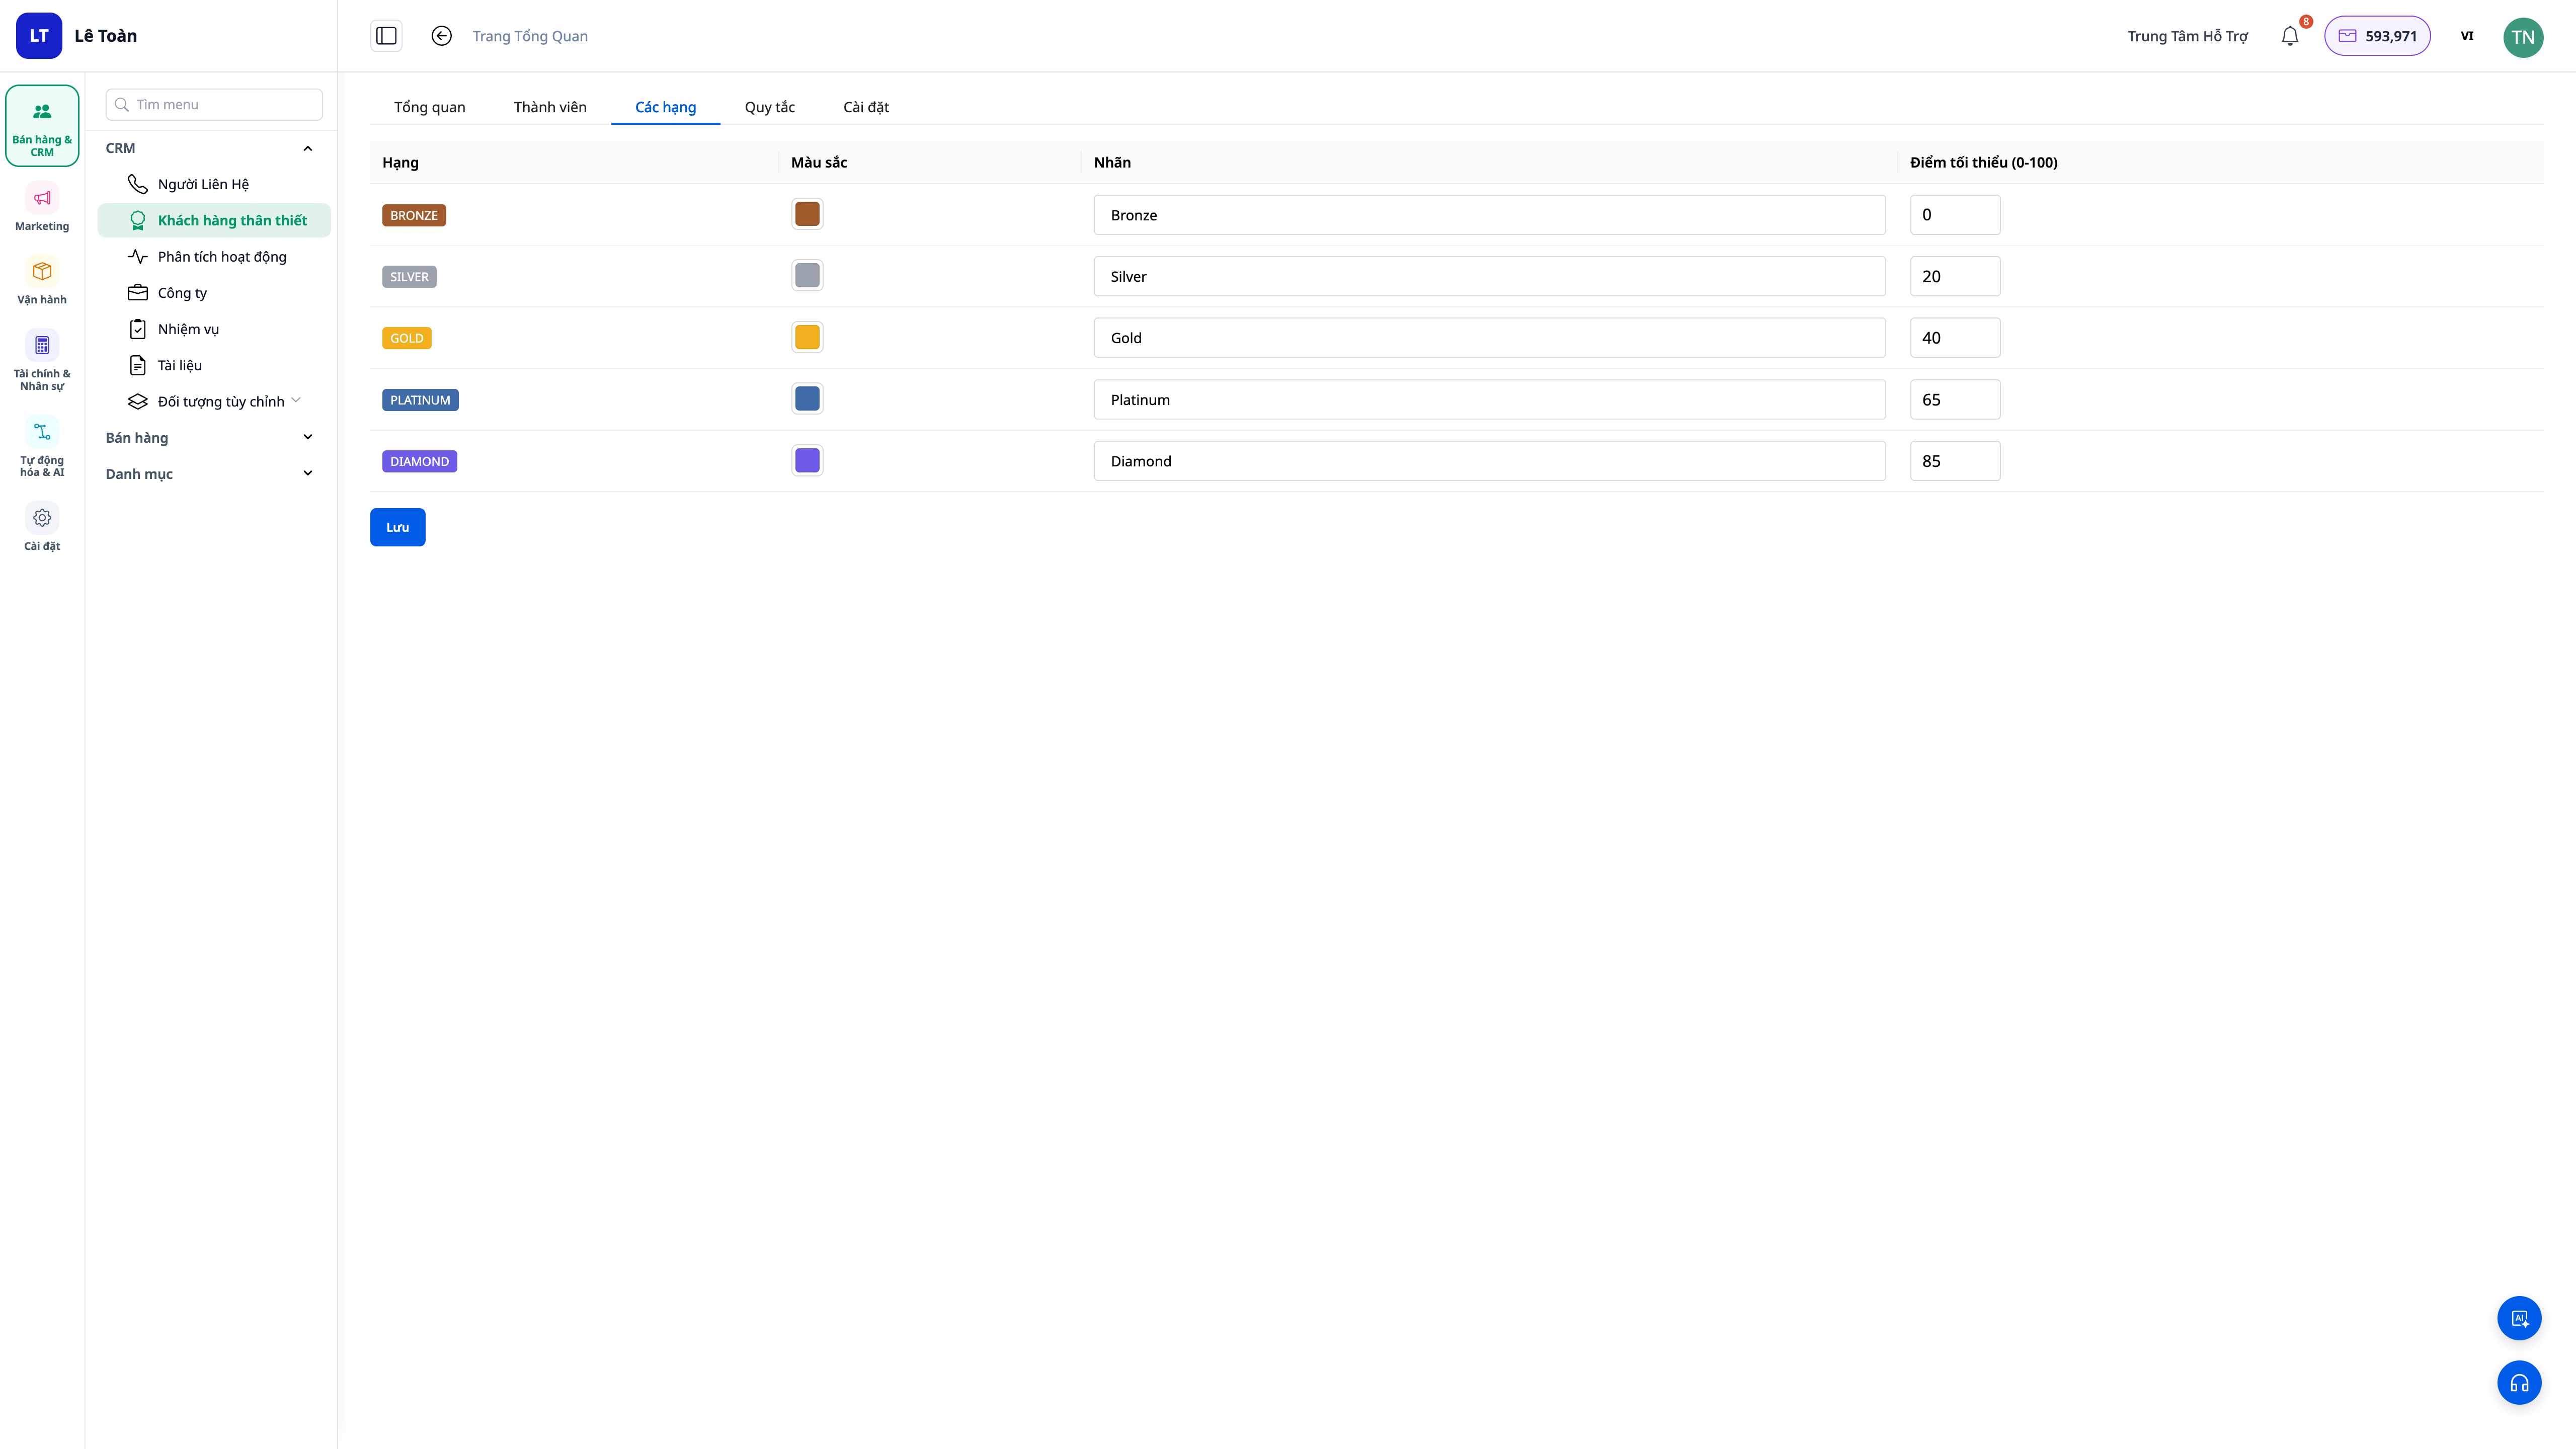Screen dimensions: 2576x1449
Task: Open the Quy tắc tab
Action: (x=770, y=107)
